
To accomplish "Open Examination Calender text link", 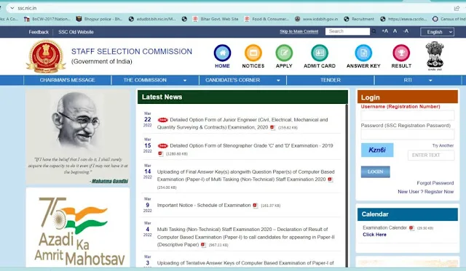I will (384, 227).
